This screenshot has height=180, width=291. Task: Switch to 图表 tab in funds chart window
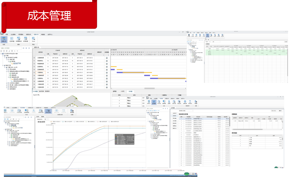pos(43,117)
